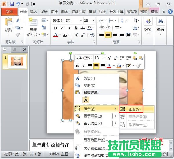Click the Undo arrow in quick access toolbar
174x159 pixels.
[18, 4]
